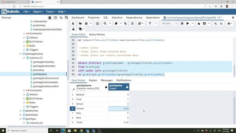Click the Travel row null cell
This screenshot has width=236, height=133.
click(x=119, y=122)
